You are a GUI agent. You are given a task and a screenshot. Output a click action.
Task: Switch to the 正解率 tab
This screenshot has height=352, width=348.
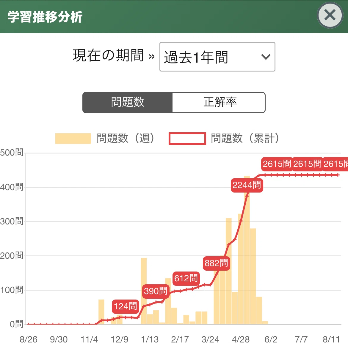click(x=219, y=102)
